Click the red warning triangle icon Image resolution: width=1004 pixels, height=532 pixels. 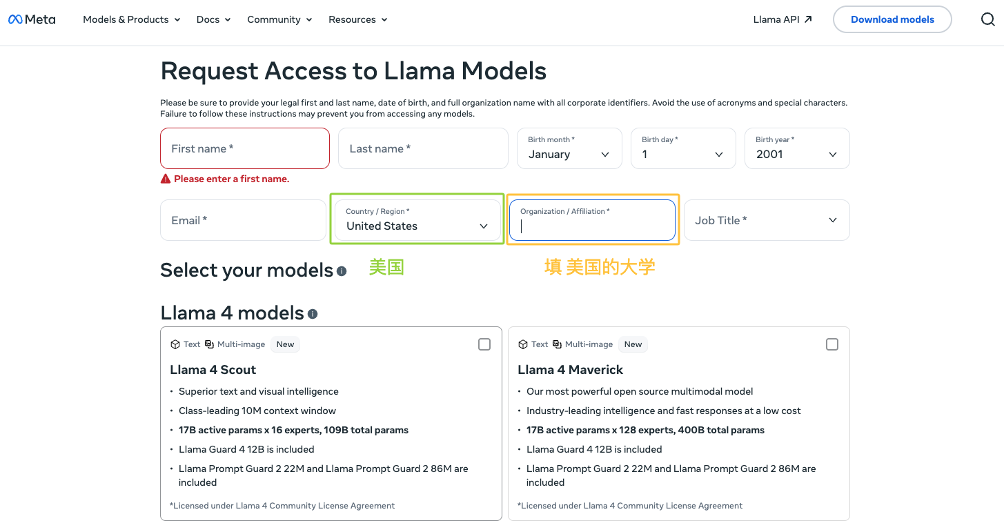[166, 179]
